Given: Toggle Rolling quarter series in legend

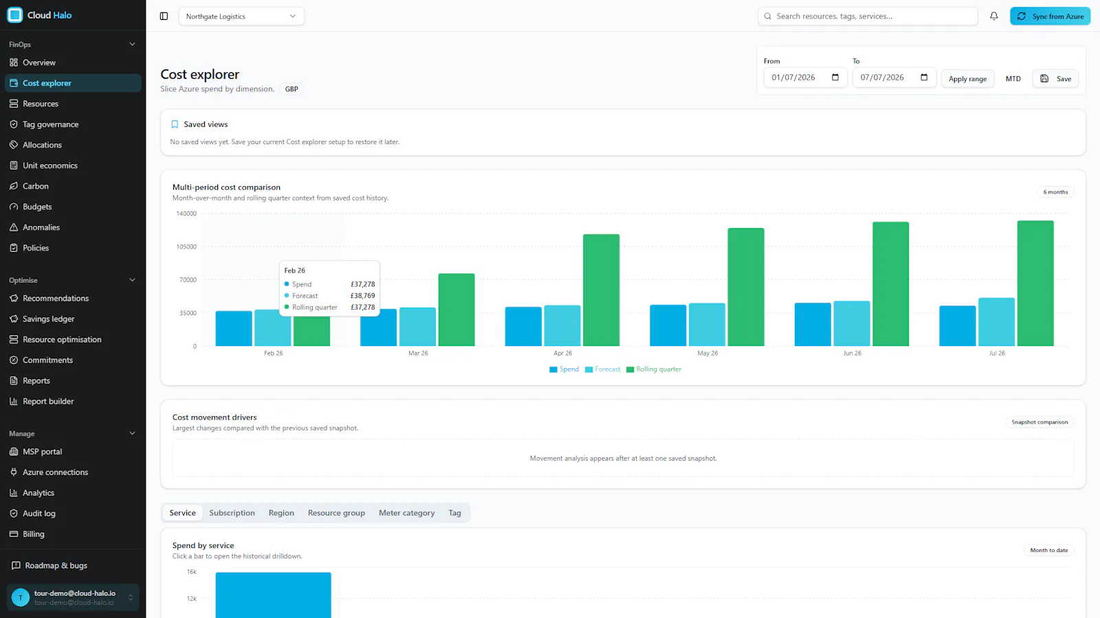Looking at the screenshot, I should pos(654,369).
